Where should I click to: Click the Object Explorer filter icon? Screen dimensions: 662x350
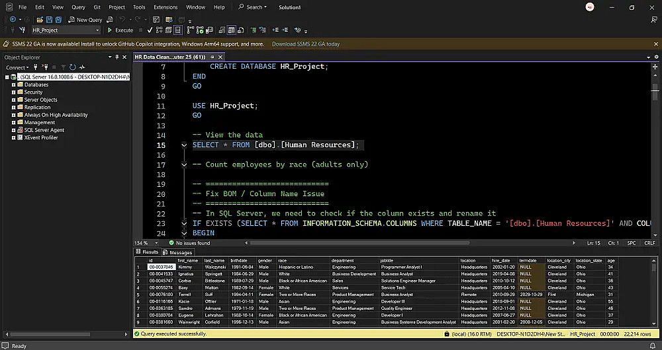pos(64,67)
